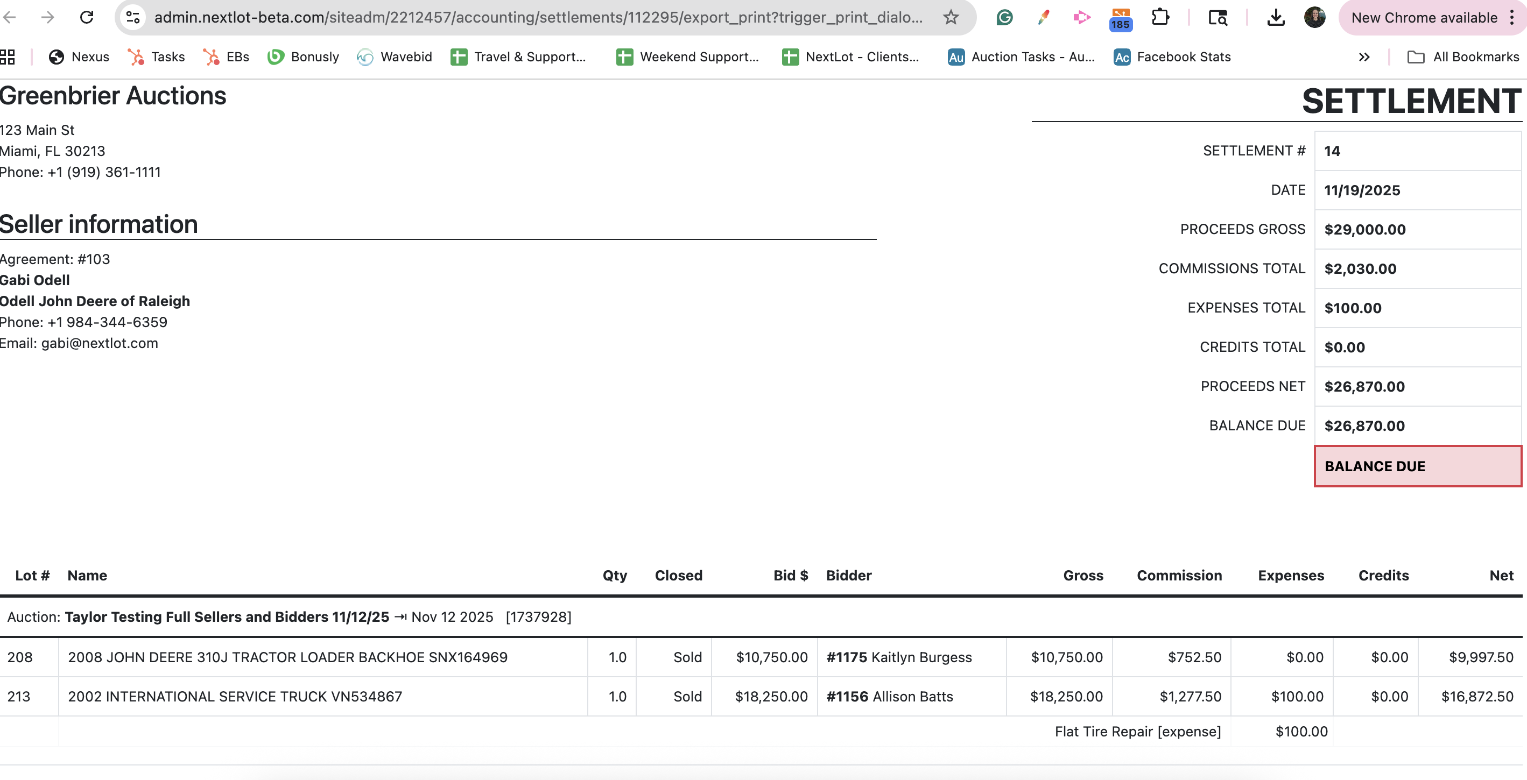
Task: Click bidder #1156 Allison Batts
Action: [889, 697]
